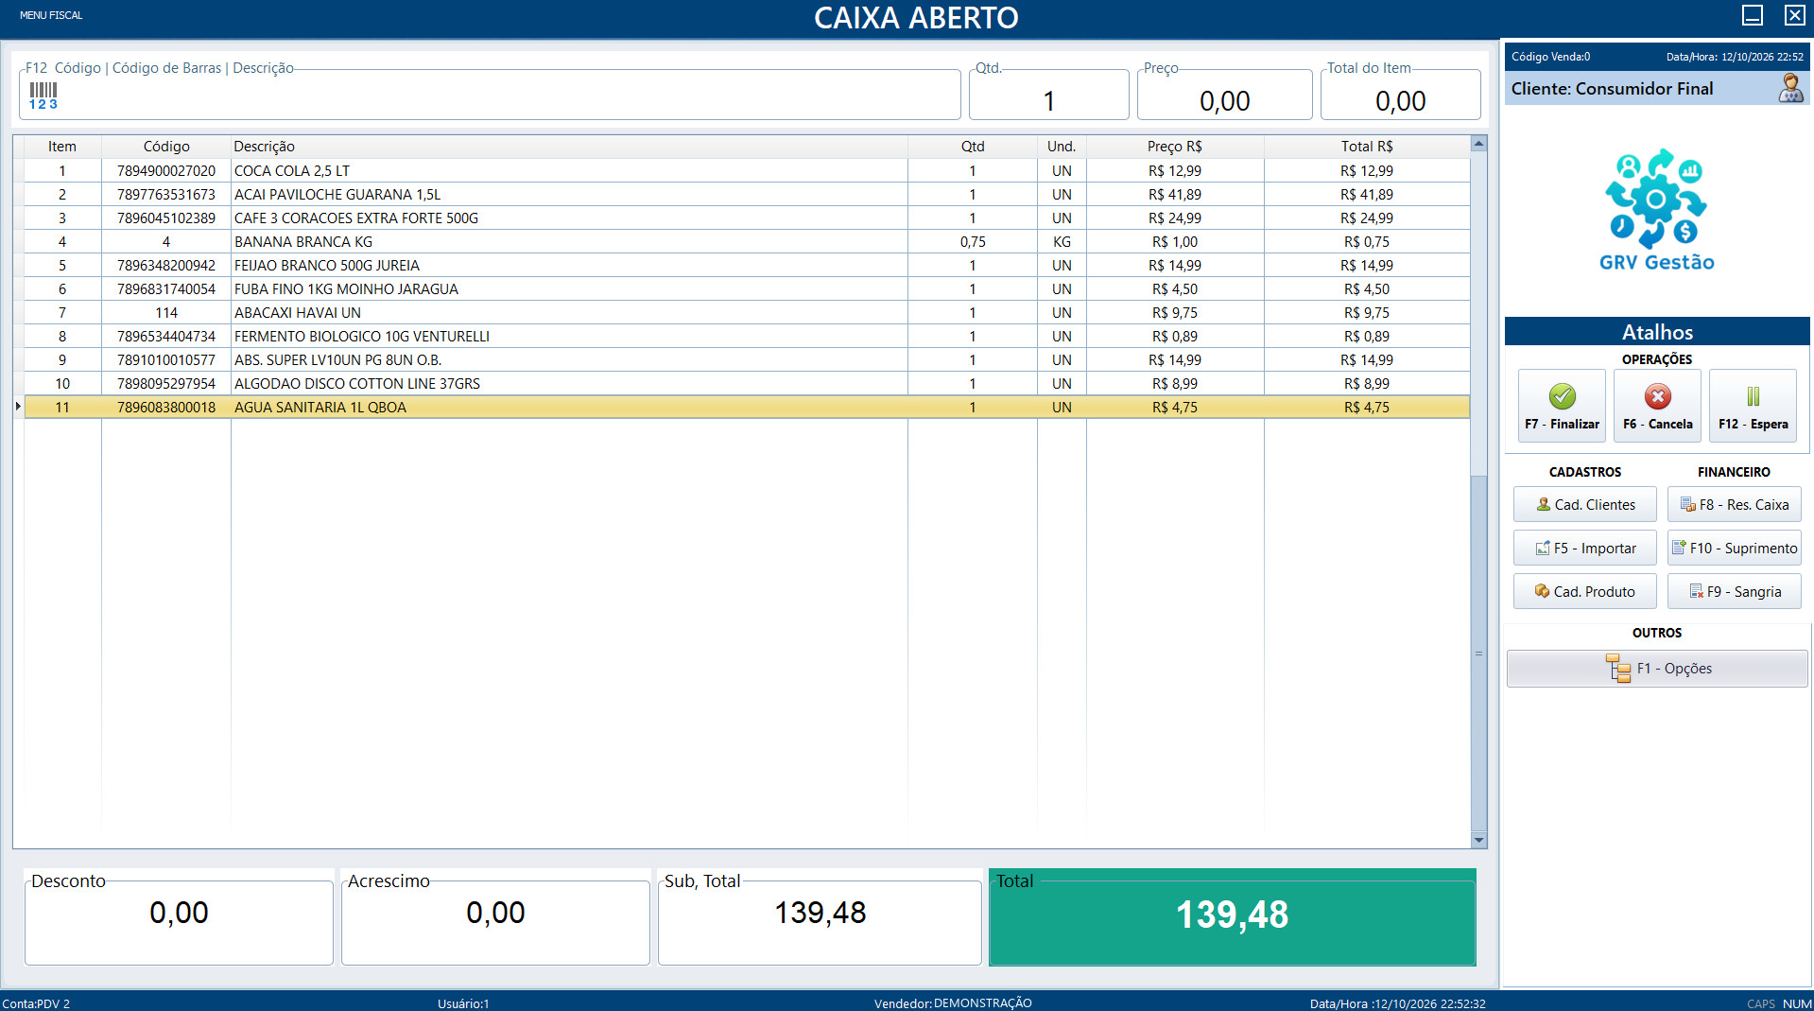This screenshot has width=1814, height=1011.
Task: Select row FEIJAO BRANCO 500G JUREIA
Action: pyautogui.click(x=746, y=266)
